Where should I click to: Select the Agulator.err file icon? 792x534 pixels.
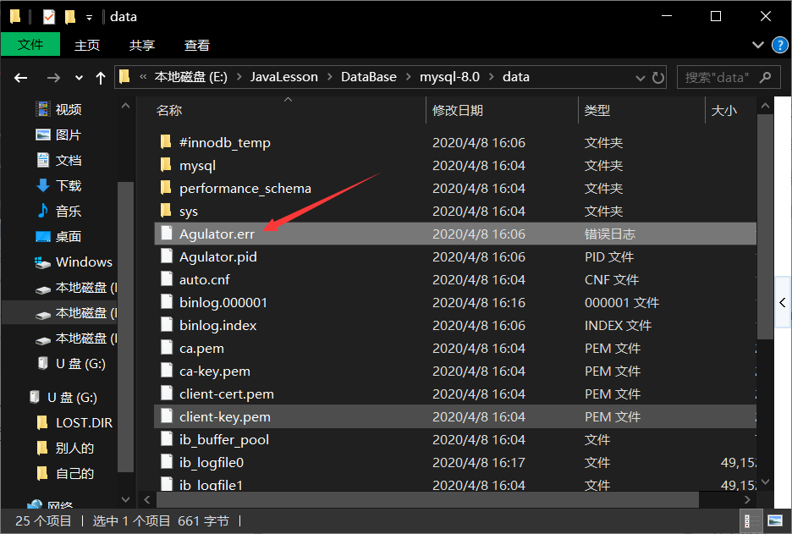pyautogui.click(x=167, y=234)
